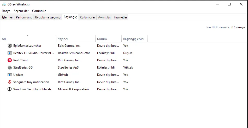Select the Realtek HD Audio Universal entry
The height and width of the screenshot is (128, 248).
[34, 53]
